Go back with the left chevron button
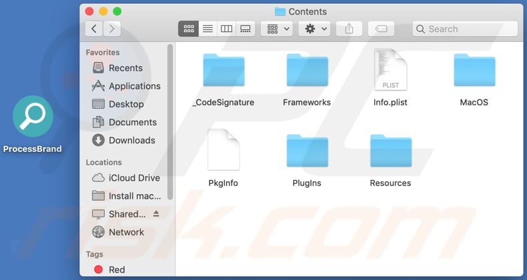Viewport: 527px width, 280px height. coord(94,29)
